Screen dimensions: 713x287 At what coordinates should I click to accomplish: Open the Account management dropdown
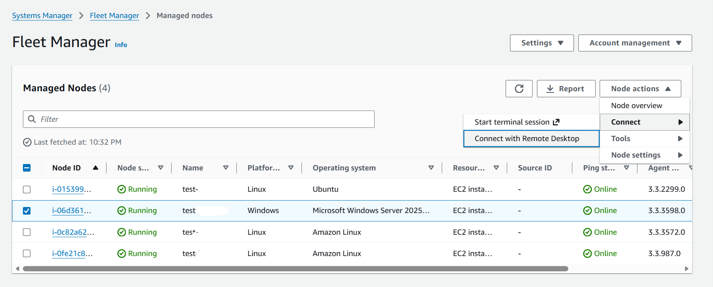[x=635, y=43]
